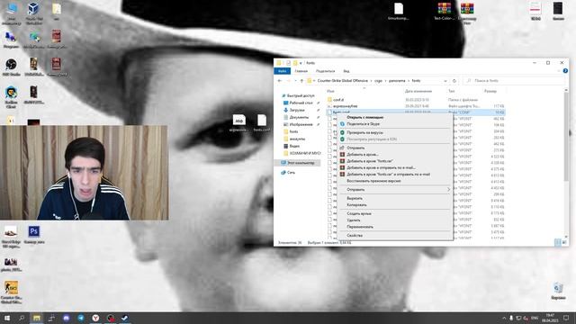Open Oracle VM VirtualBox desktop shortcut
576x324 pixels.
pos(34,13)
